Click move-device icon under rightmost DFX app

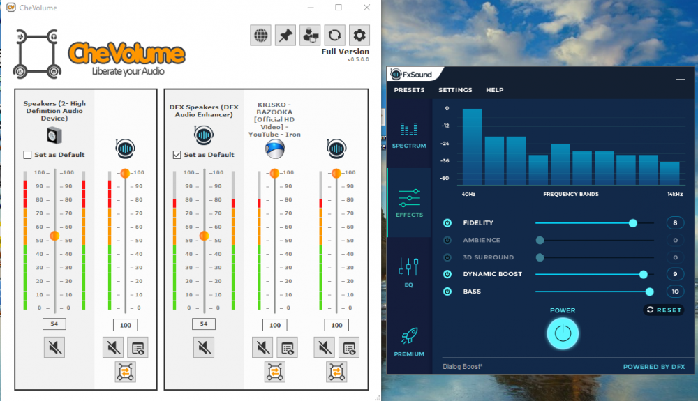point(337,372)
